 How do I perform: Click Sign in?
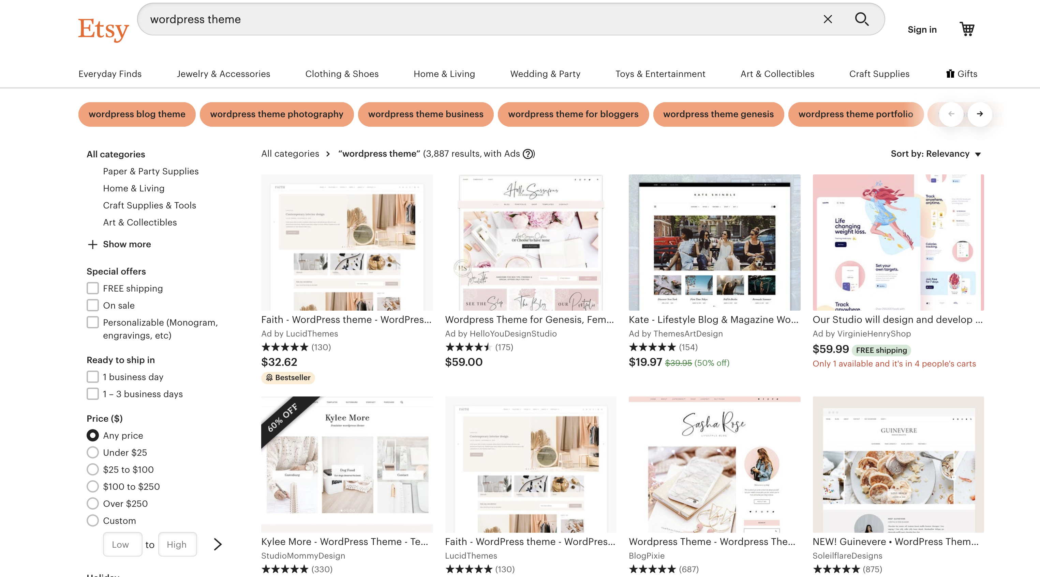click(x=922, y=29)
